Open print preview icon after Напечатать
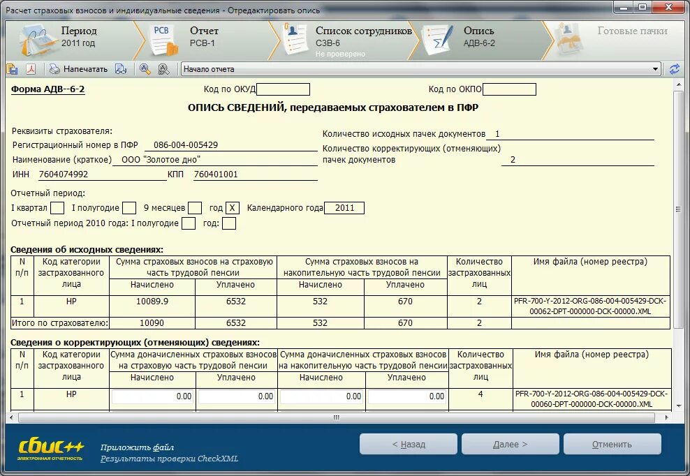This screenshot has width=690, height=476. pos(121,69)
